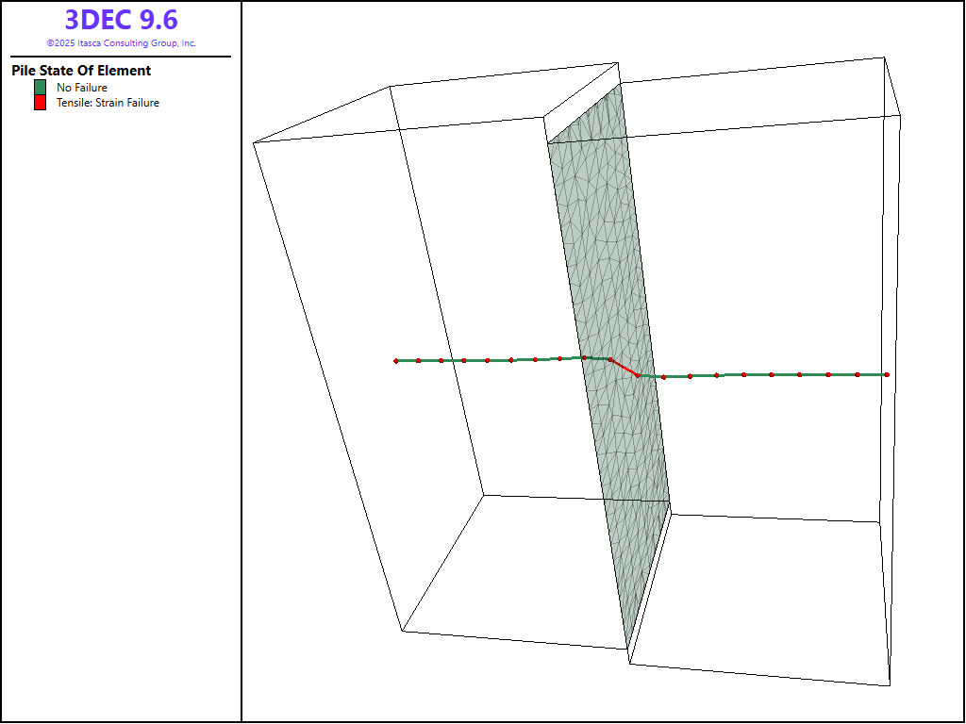Pick the red failed pile segment

(x=625, y=368)
